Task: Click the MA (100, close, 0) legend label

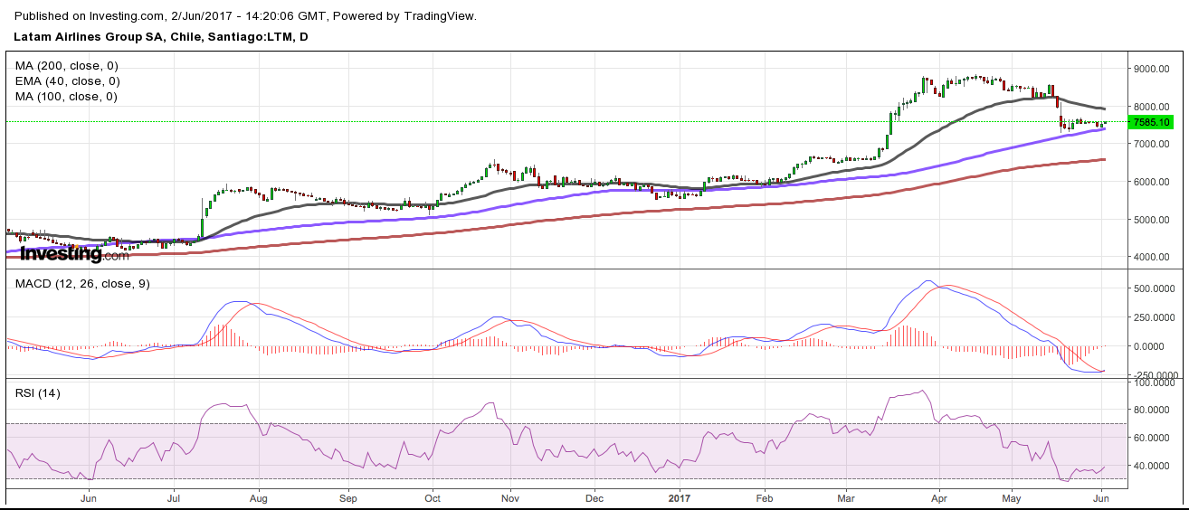Action: coord(67,97)
